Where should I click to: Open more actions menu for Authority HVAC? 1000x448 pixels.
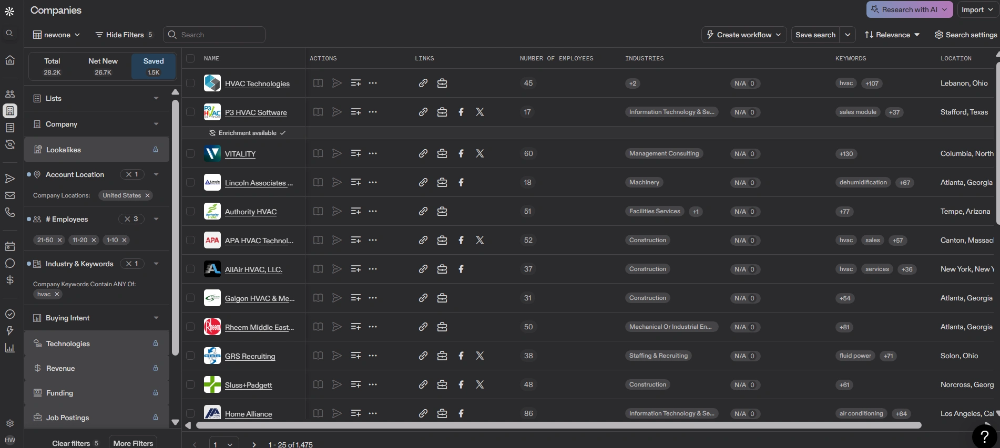373,211
